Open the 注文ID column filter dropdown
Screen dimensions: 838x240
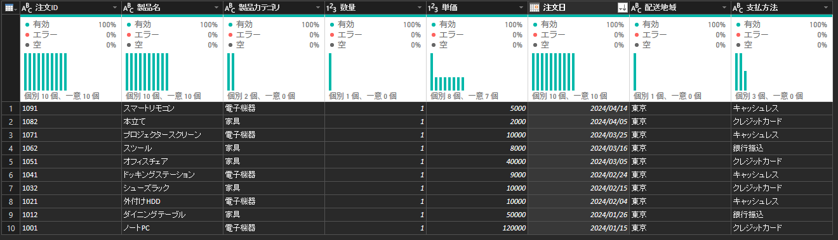click(115, 8)
